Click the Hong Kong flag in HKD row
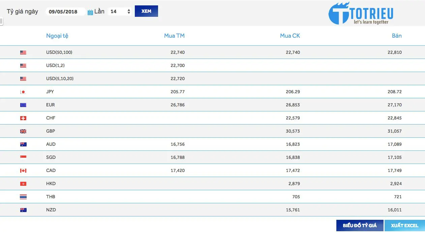 pyautogui.click(x=23, y=184)
